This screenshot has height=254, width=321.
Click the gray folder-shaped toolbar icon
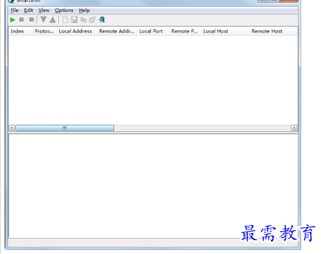[32, 20]
